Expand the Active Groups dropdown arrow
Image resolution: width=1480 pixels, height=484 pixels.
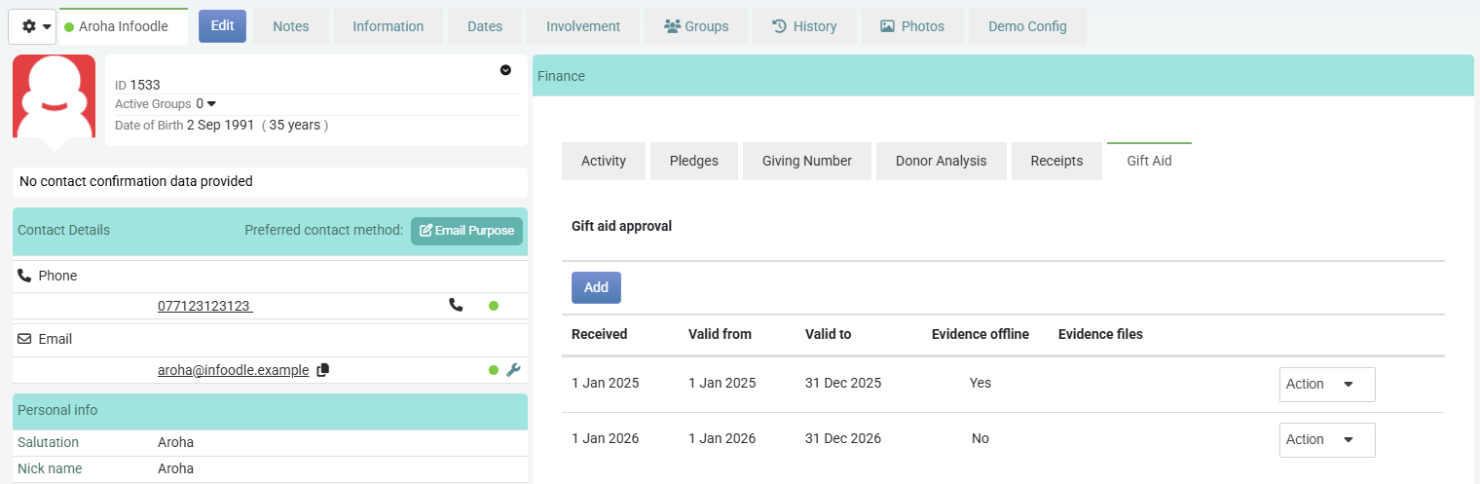[211, 103]
